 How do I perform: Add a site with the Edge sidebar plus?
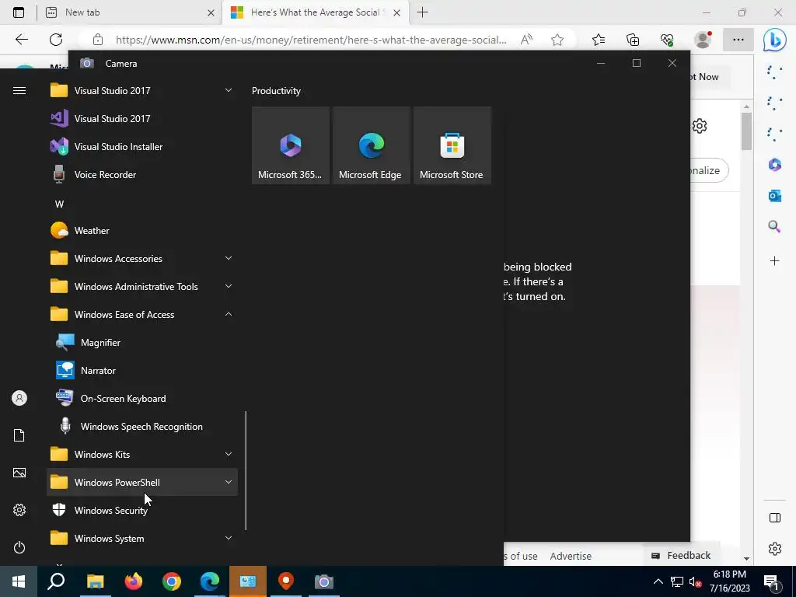click(775, 261)
